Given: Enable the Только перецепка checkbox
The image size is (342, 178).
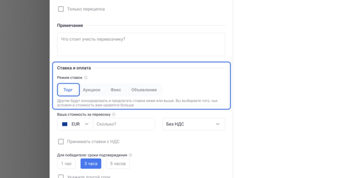Looking at the screenshot, I should pyautogui.click(x=61, y=9).
